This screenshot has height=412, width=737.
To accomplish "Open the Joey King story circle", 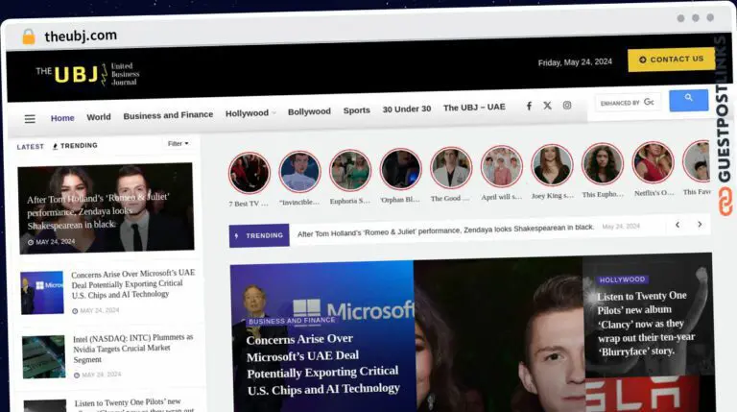I will [x=552, y=165].
